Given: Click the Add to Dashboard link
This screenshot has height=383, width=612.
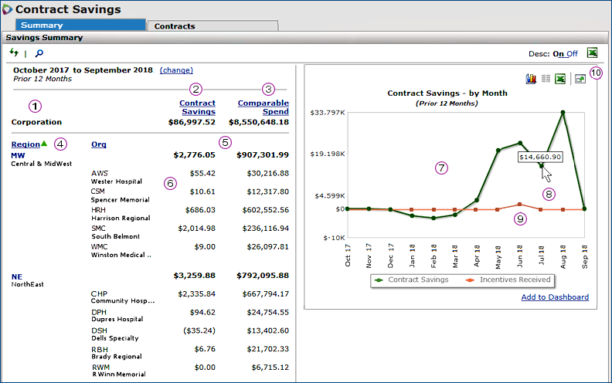Looking at the screenshot, I should click(x=555, y=297).
